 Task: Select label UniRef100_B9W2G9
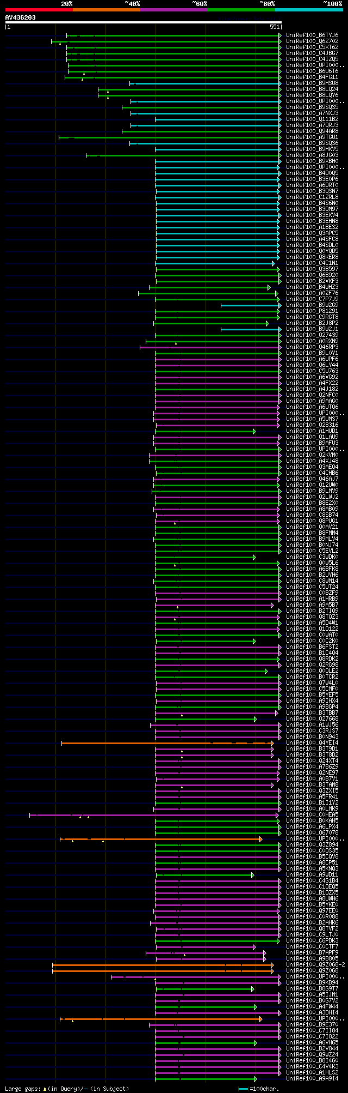click(x=312, y=305)
